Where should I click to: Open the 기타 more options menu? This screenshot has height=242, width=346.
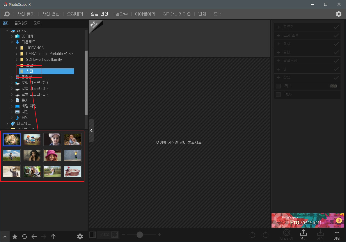click(337, 235)
